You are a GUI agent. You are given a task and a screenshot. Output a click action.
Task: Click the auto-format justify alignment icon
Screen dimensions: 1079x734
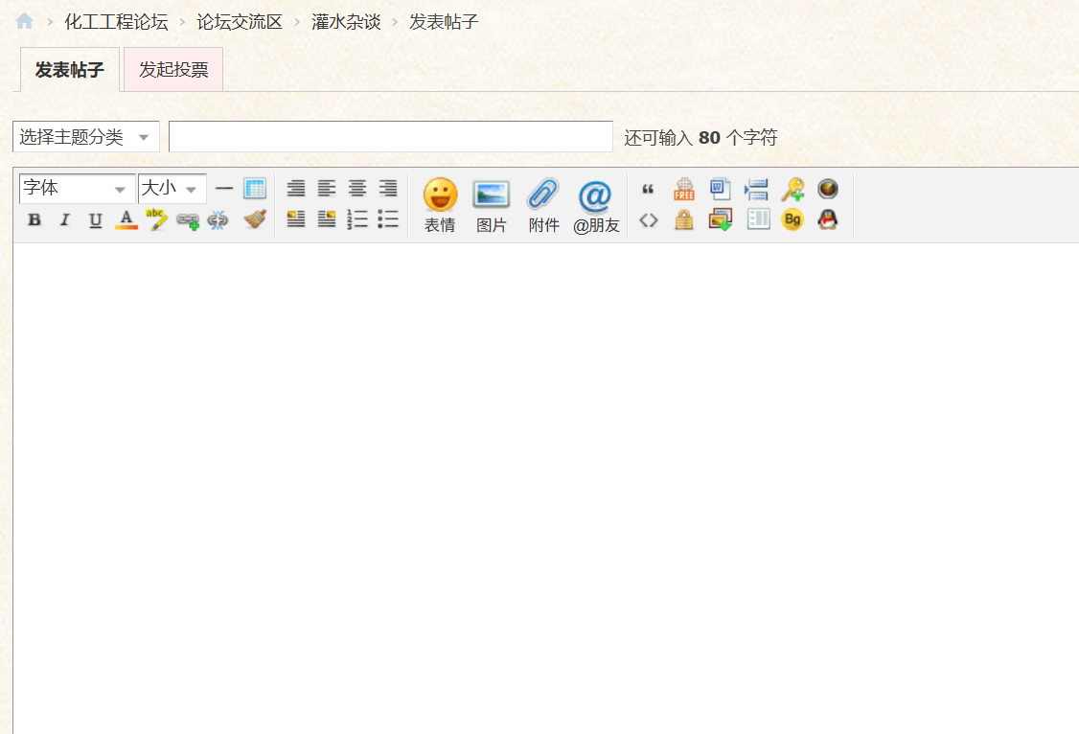pyautogui.click(x=296, y=188)
